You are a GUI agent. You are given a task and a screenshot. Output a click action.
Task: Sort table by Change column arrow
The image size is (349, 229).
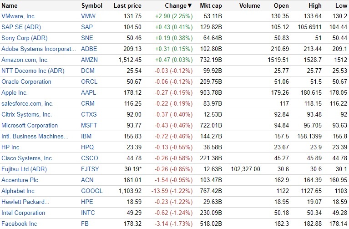(x=190, y=6)
